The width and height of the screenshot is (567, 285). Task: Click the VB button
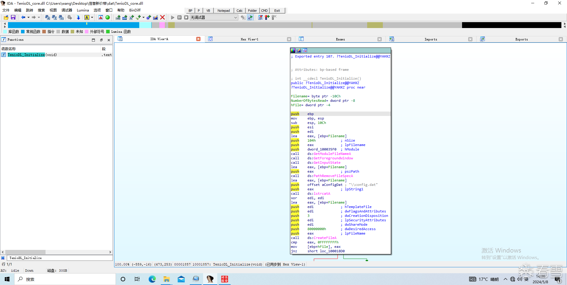[208, 11]
